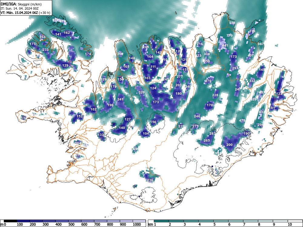Click the '196' visibility value
Viewport: 303px width, 227px height.
pos(110,105)
